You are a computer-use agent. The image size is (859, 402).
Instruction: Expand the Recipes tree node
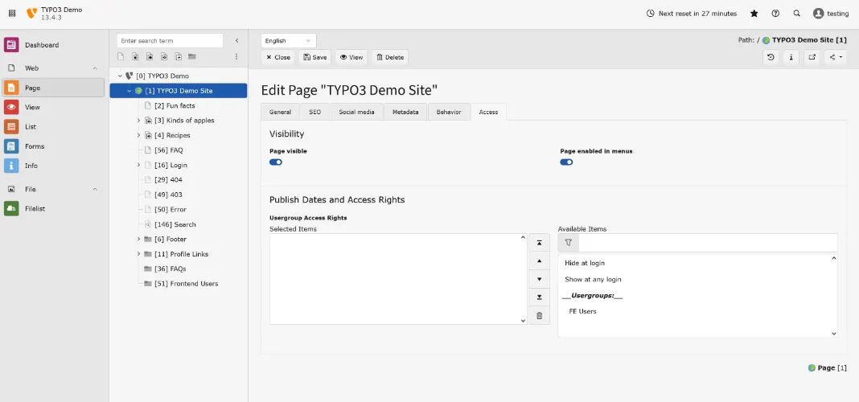[x=138, y=135]
